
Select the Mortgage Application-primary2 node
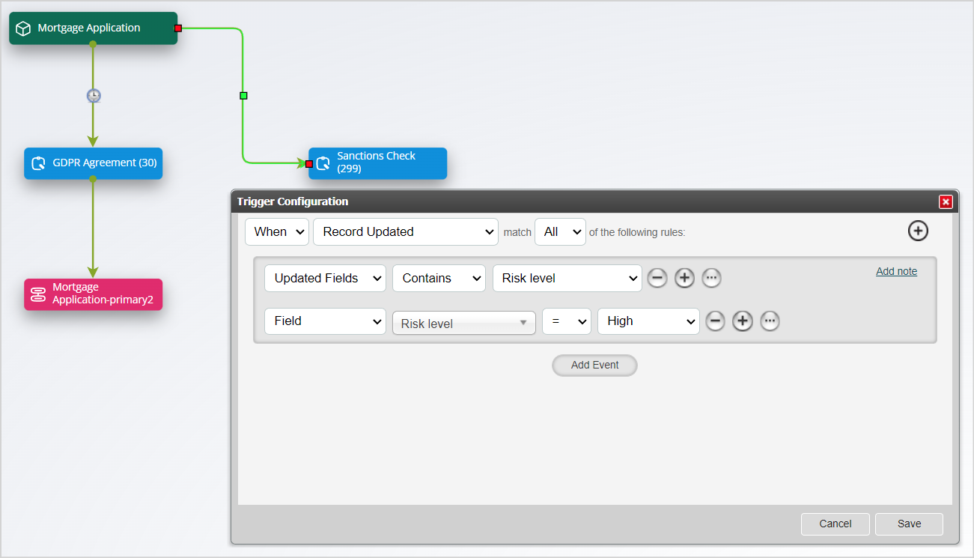[94, 294]
